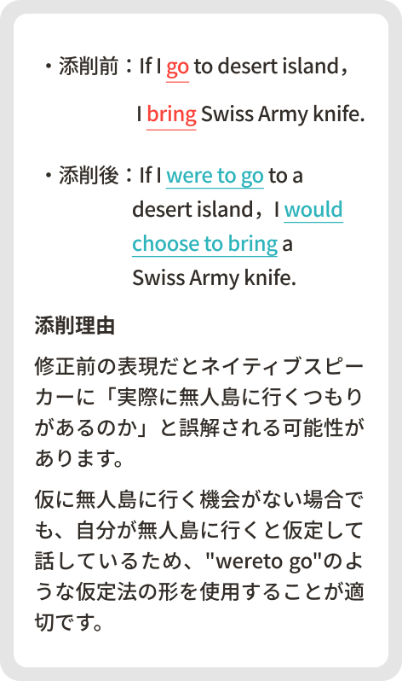Click the final line 切です。
The image size is (402, 681).
click(69, 622)
